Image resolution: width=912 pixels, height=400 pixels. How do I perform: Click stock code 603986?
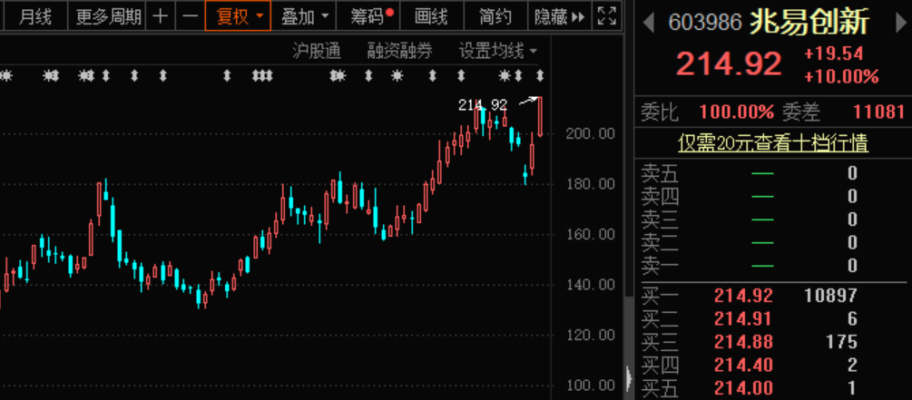point(705,23)
